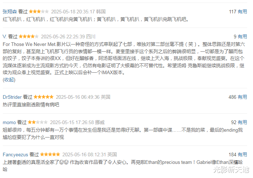Click the 光影新天地 watermark
Image resolution: width=253 pixels, height=178 pixels.
click(x=231, y=170)
